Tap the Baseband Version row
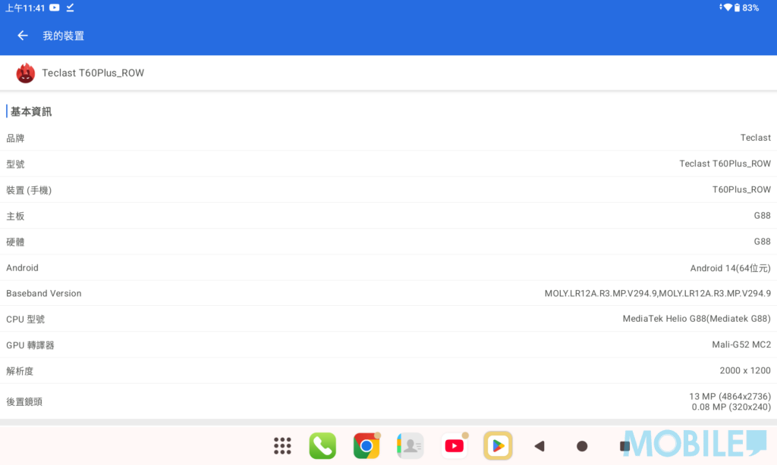Screen dimensions: 777x465 pos(388,293)
